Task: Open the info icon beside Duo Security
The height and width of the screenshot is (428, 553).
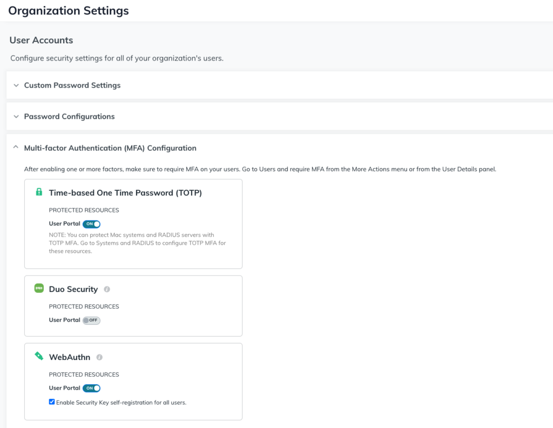Action: 107,290
